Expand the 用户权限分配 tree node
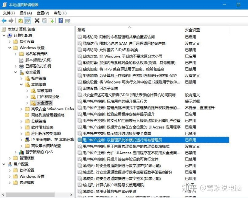This screenshot has width=248, height=198. pos(27,97)
